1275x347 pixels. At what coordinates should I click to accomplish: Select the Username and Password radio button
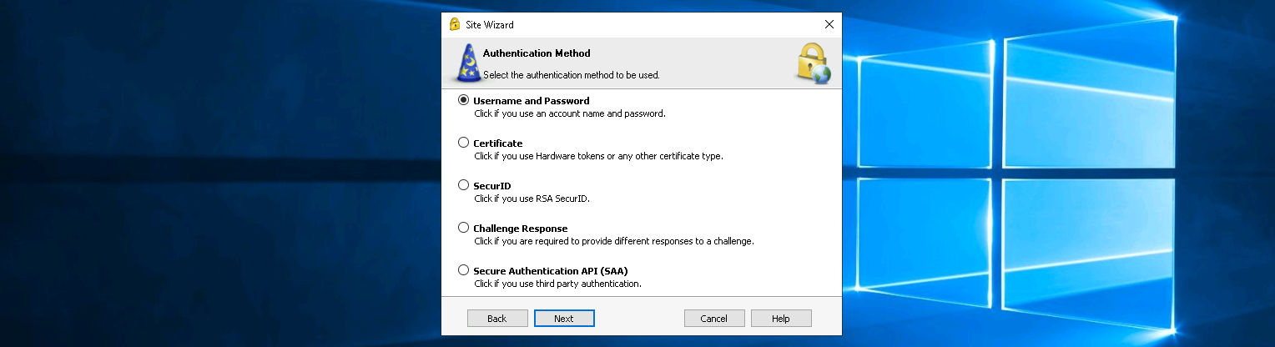coord(464,100)
